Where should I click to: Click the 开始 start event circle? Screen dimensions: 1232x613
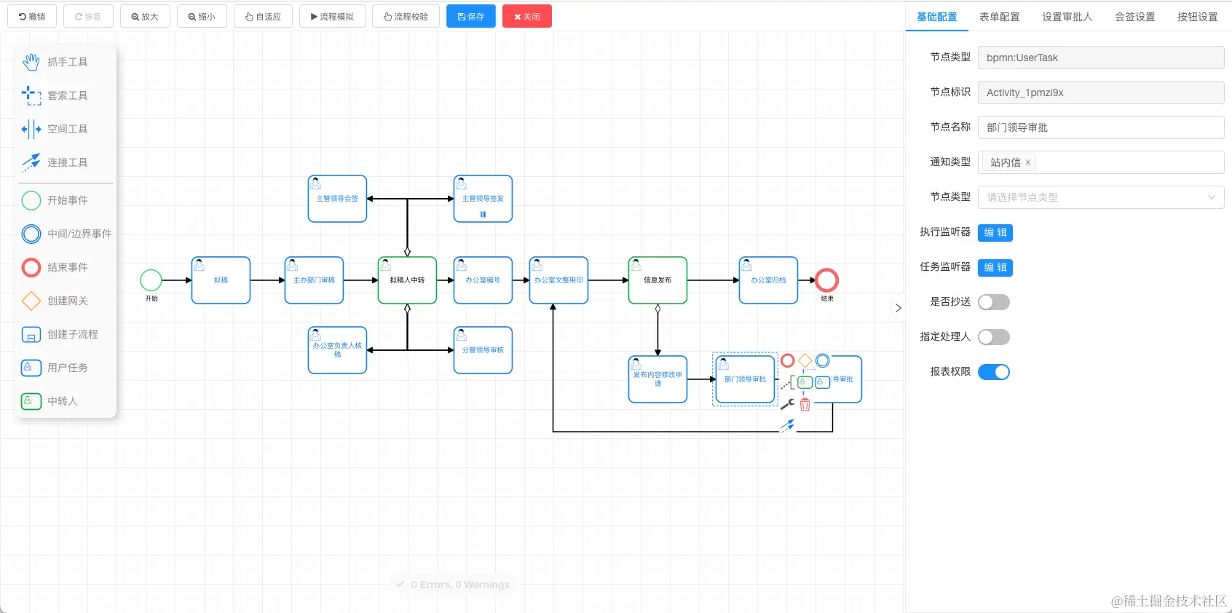[x=151, y=280]
